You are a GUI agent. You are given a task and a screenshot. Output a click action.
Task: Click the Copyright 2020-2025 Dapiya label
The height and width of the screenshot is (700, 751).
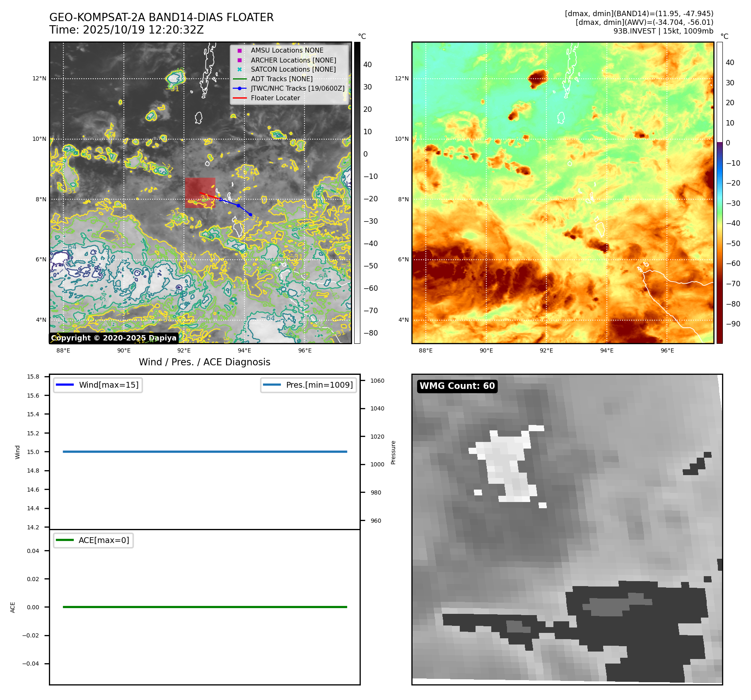113,338
